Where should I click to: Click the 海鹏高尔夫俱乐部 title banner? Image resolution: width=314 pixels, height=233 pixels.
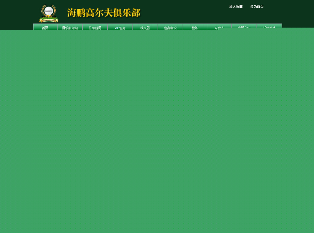pos(104,13)
